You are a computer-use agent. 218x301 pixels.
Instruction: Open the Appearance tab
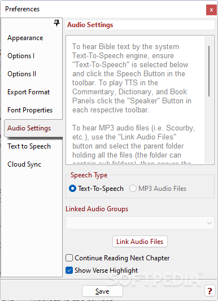click(x=25, y=38)
